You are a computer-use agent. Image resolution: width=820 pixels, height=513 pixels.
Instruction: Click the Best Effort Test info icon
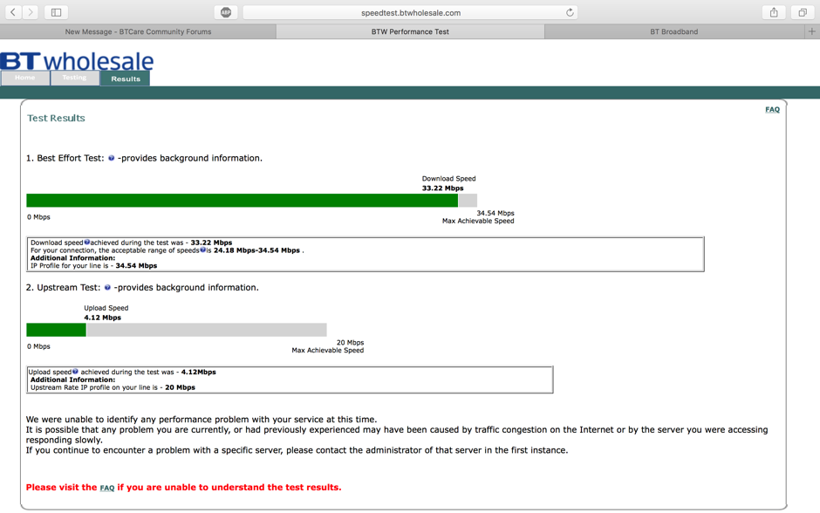click(112, 158)
